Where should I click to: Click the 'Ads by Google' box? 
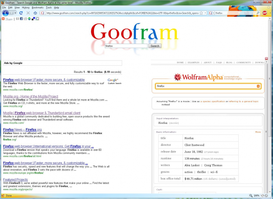62,63
